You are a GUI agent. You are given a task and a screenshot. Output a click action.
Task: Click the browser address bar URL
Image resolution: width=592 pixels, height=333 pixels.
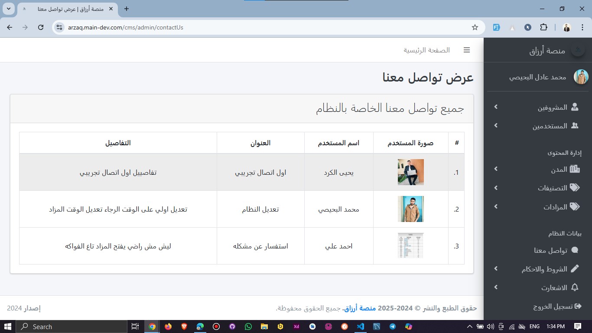126,27
